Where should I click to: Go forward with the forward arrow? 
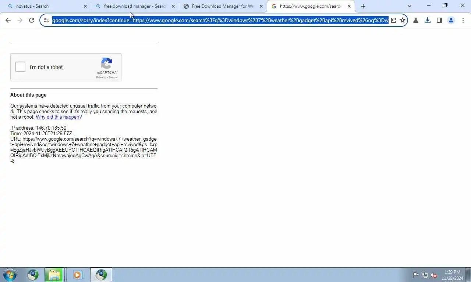20,20
